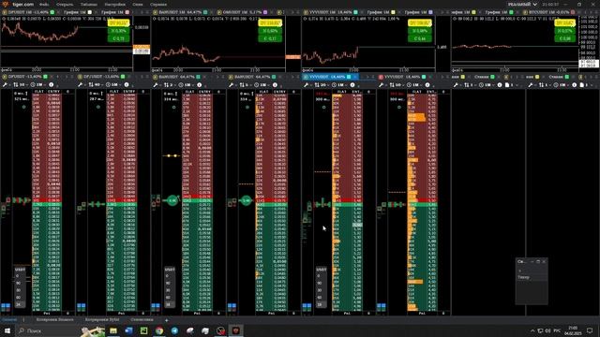Select 60 volume preset in VVVUSDT USDT panel
The width and height of the screenshot is (600, 337).
coord(320,298)
